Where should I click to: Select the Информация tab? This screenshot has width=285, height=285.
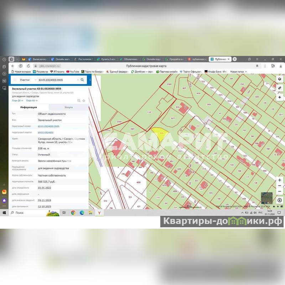tap(28, 107)
